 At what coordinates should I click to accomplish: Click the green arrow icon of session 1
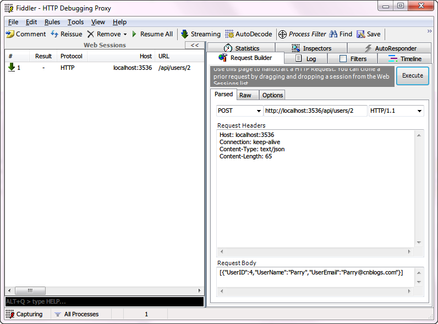pos(12,67)
